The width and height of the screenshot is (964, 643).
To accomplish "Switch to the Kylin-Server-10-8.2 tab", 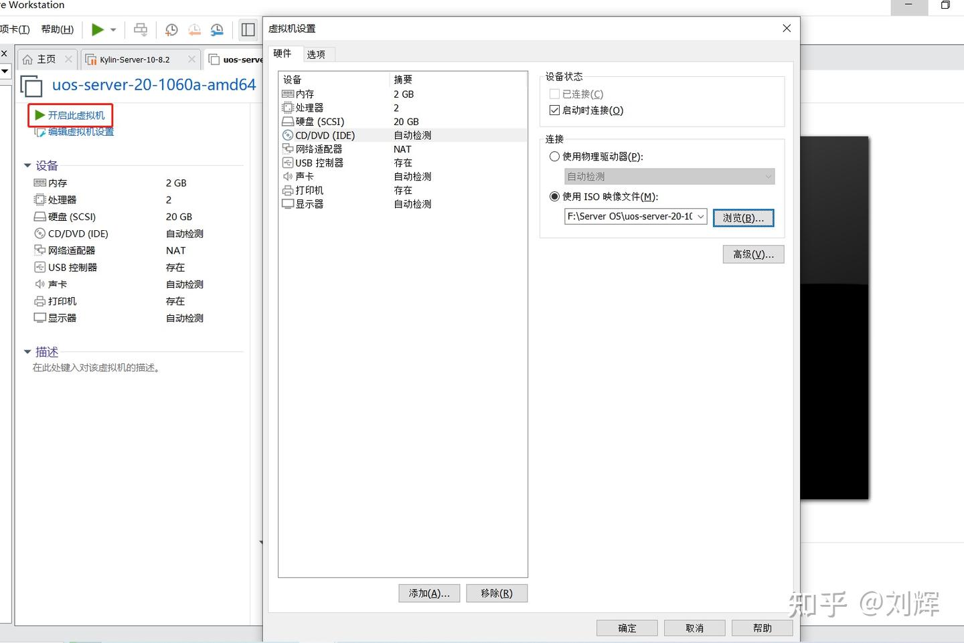I will point(134,59).
